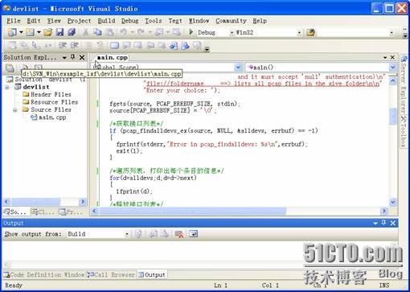Open the Global Scope dropdown

[238, 68]
